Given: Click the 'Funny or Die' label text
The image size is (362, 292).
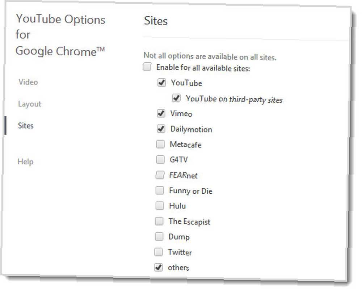Looking at the screenshot, I should 191,191.
